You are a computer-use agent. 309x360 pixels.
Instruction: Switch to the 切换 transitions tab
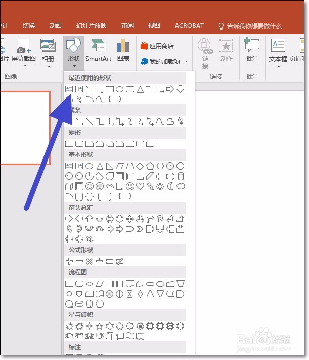(29, 25)
